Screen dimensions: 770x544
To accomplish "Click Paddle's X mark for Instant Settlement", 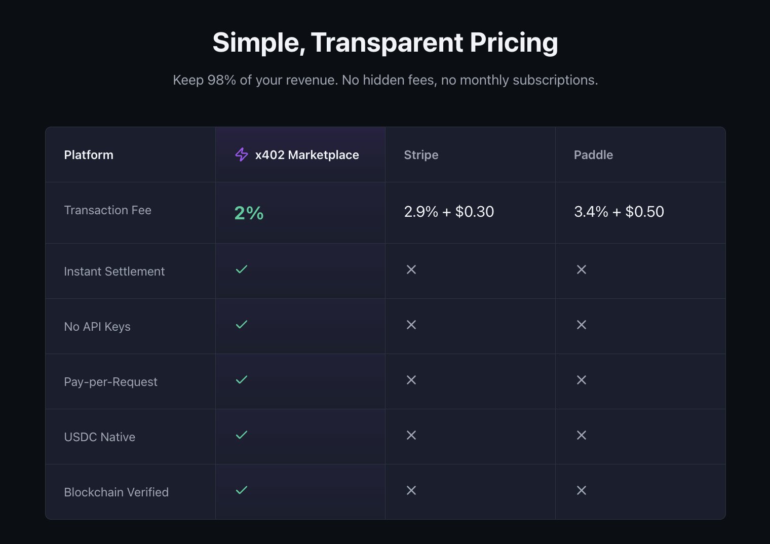I will click(582, 269).
